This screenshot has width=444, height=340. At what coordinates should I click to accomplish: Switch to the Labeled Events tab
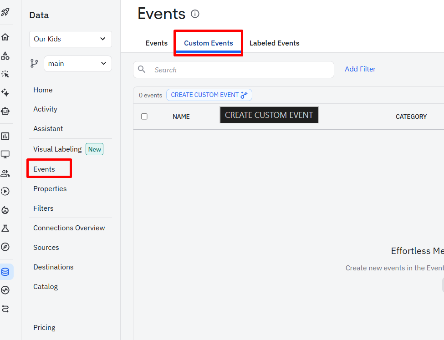(274, 43)
